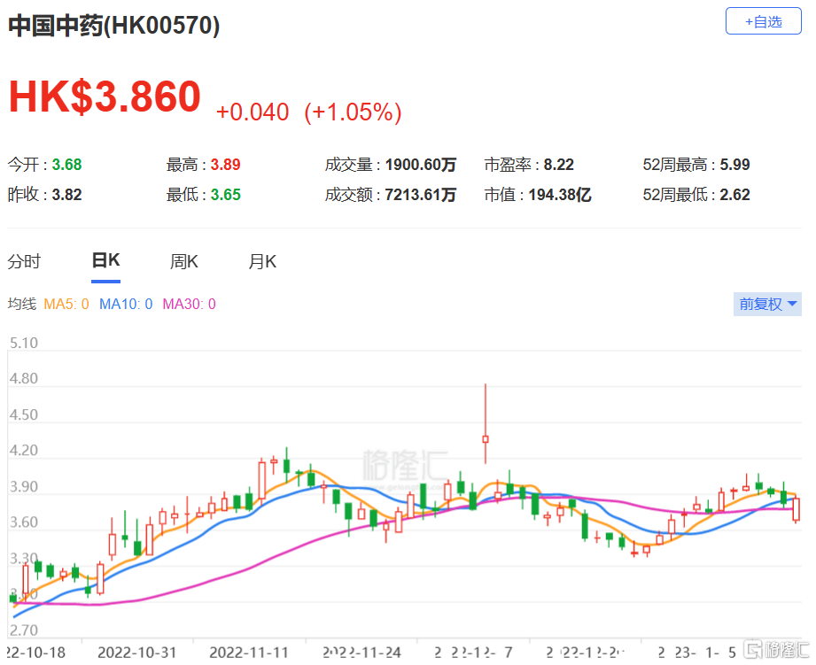Click the MA10 moving average label
Image resolution: width=816 pixels, height=665 pixels.
click(126, 304)
